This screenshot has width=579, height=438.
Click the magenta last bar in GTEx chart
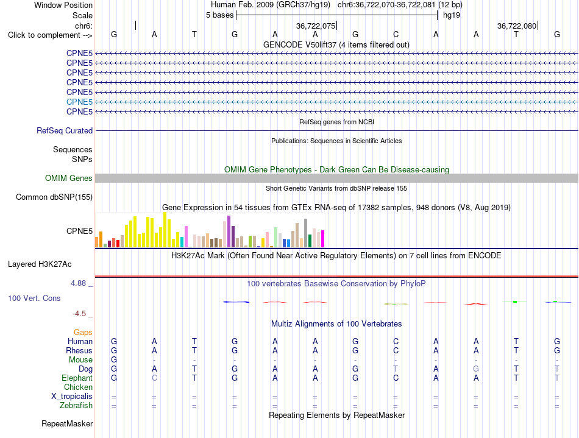click(323, 239)
